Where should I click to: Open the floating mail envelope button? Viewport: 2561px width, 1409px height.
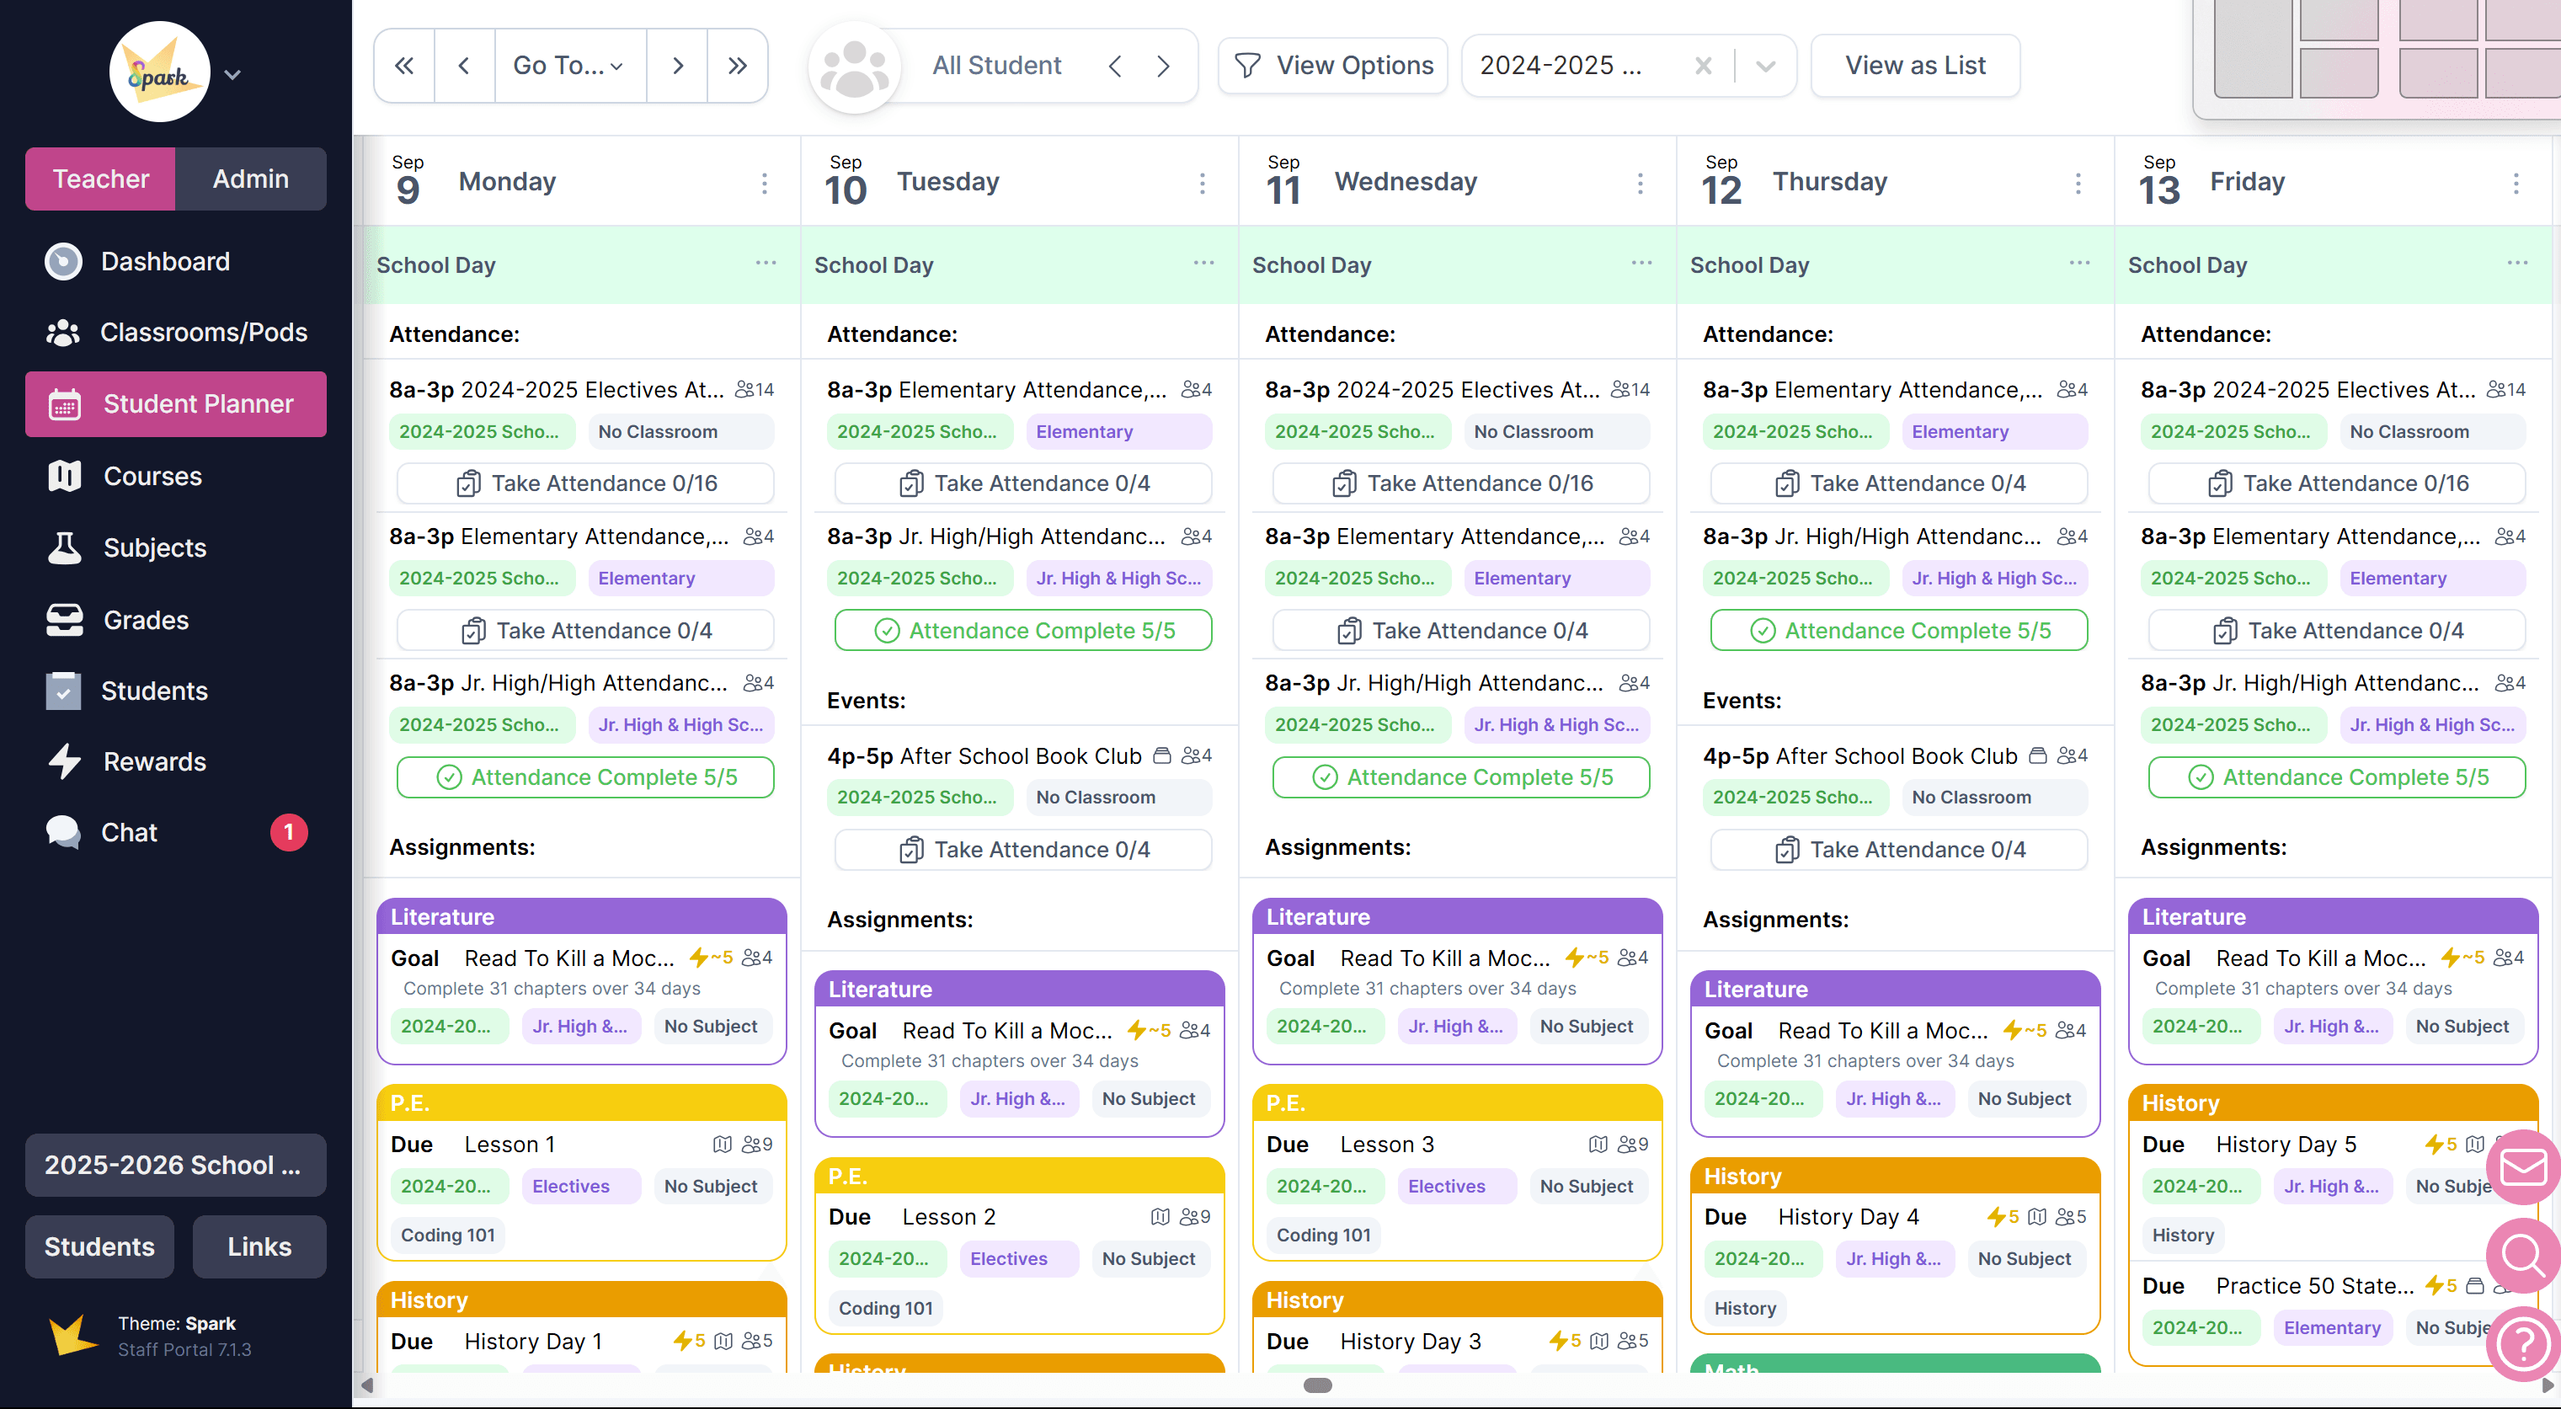pos(2523,1166)
